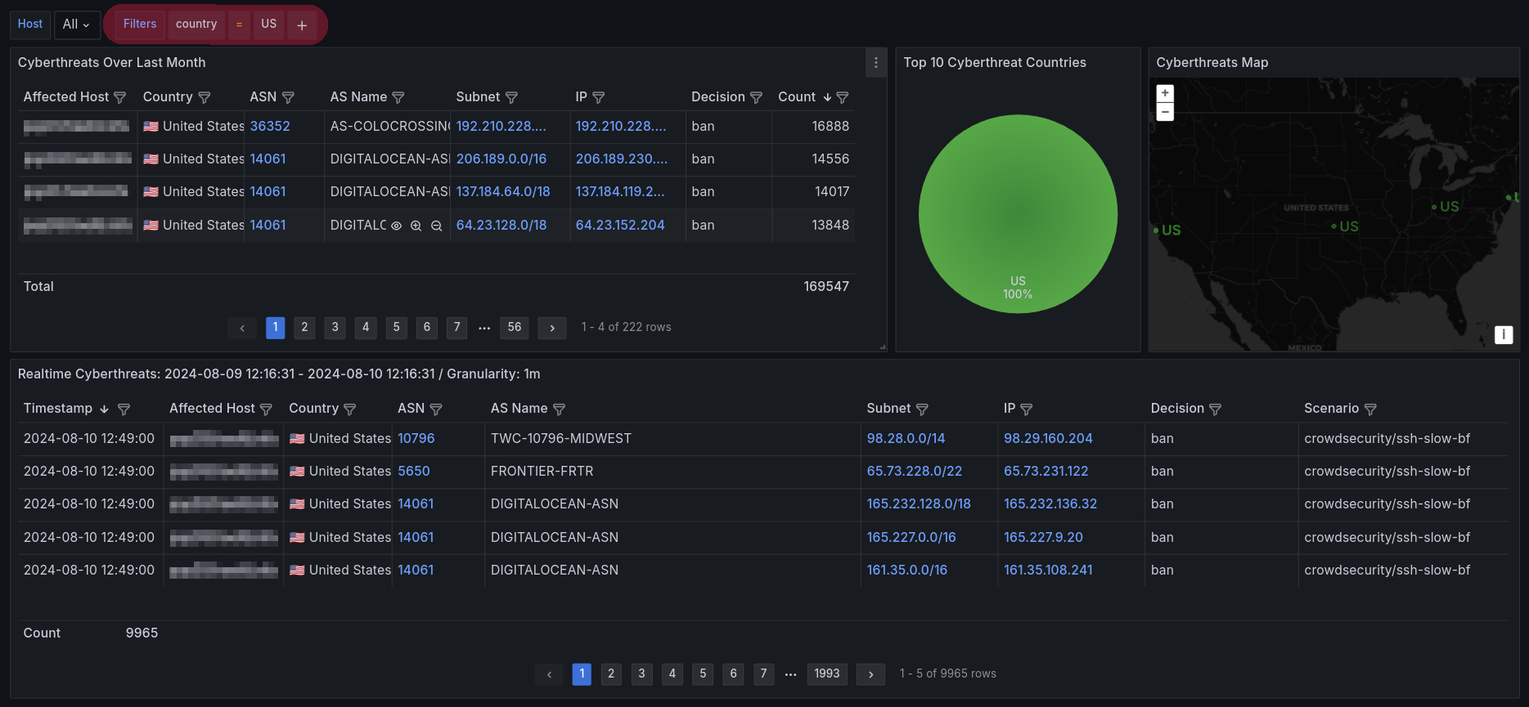Open AS Name filter in Realtime table
Image resolution: width=1529 pixels, height=707 pixels.
(x=560, y=409)
